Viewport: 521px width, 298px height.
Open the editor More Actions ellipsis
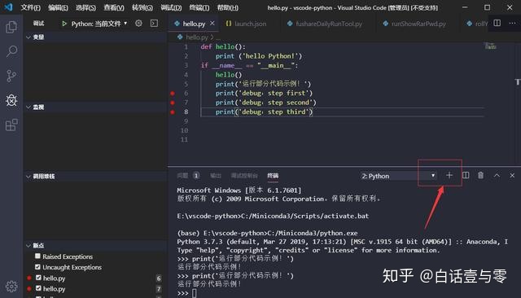(x=512, y=23)
